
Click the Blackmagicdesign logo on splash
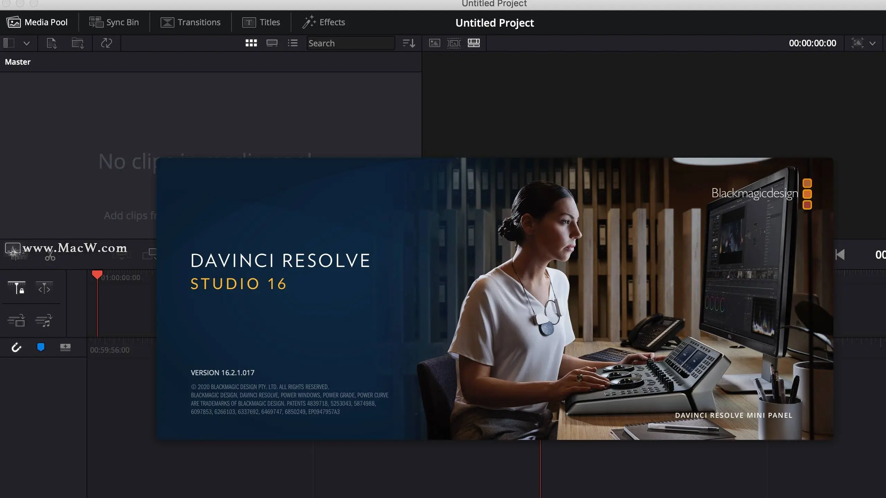[x=762, y=194]
